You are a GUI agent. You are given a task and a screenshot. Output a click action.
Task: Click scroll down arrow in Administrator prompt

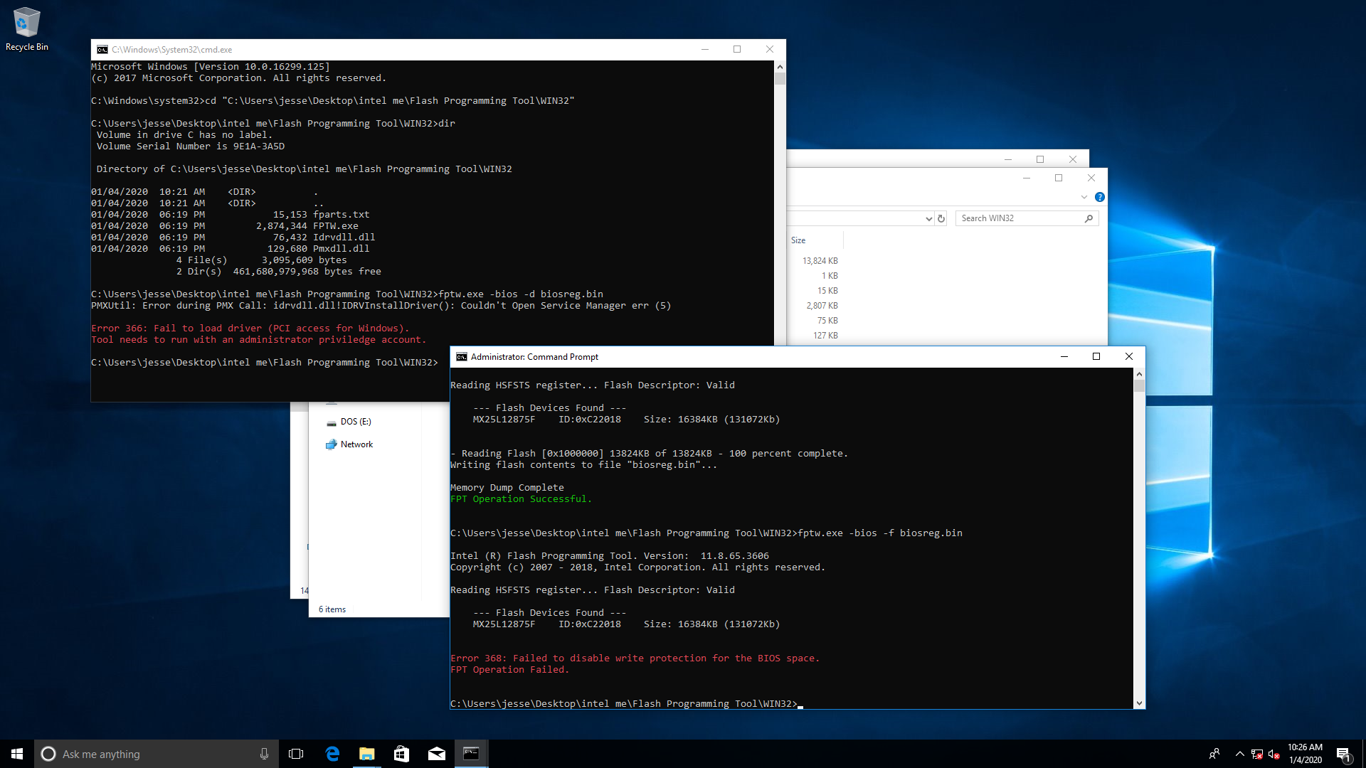(1139, 703)
